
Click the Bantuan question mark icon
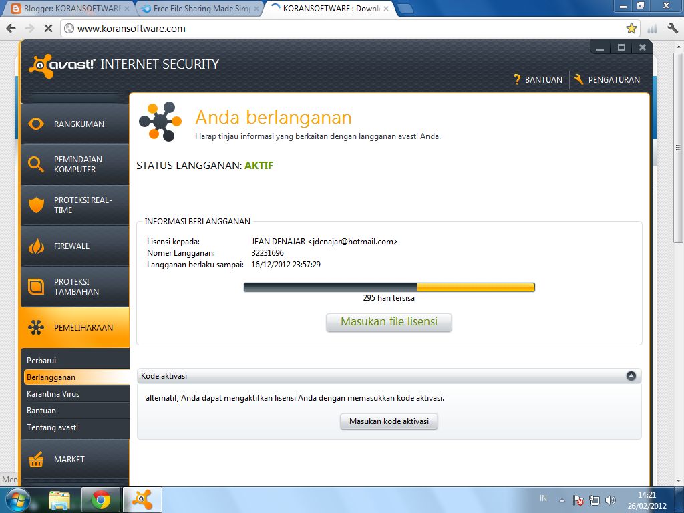tap(518, 79)
